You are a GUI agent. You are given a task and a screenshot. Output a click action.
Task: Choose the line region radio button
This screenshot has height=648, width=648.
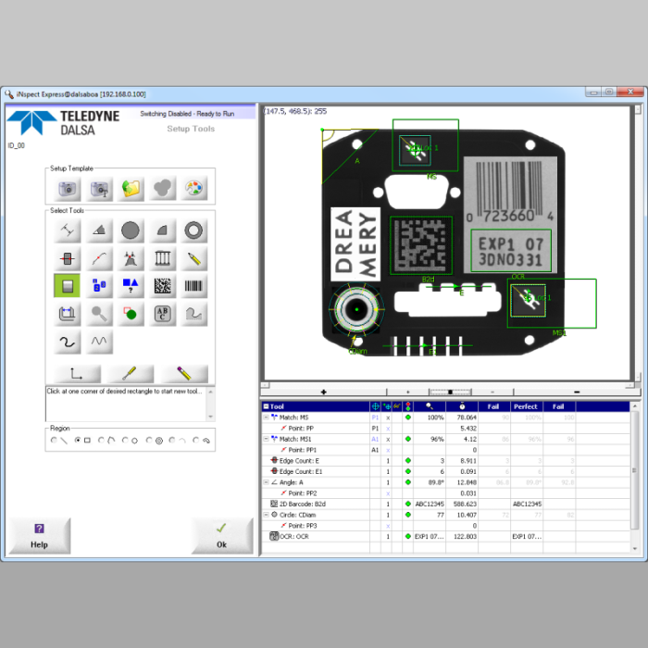(54, 440)
